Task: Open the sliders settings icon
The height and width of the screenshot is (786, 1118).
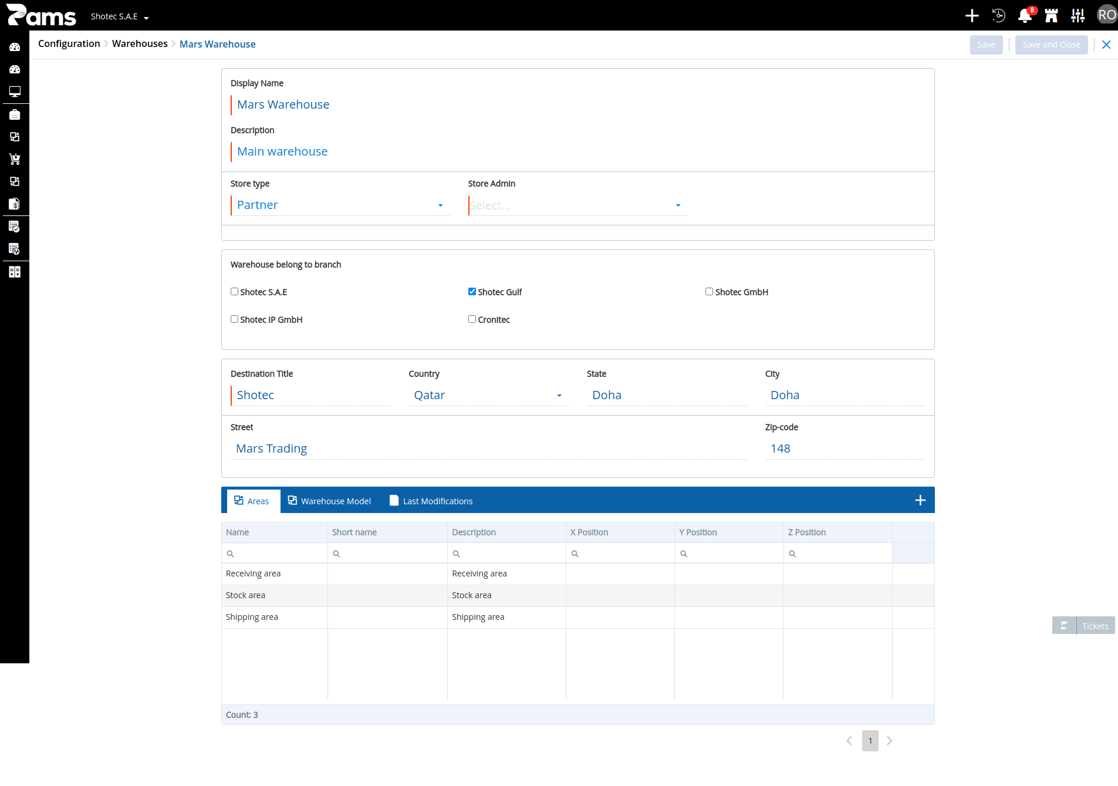Action: [1078, 15]
